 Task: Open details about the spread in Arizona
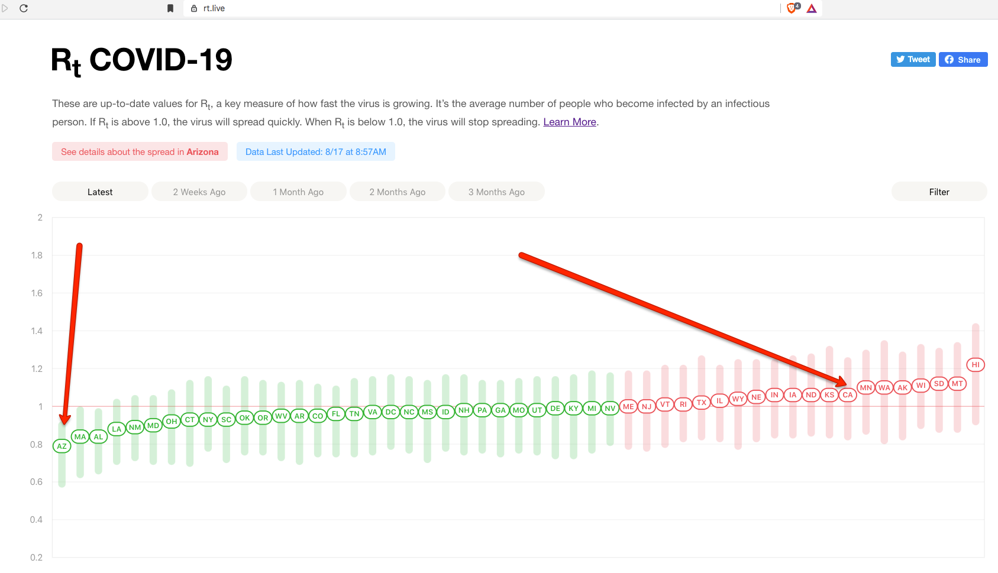coord(140,152)
